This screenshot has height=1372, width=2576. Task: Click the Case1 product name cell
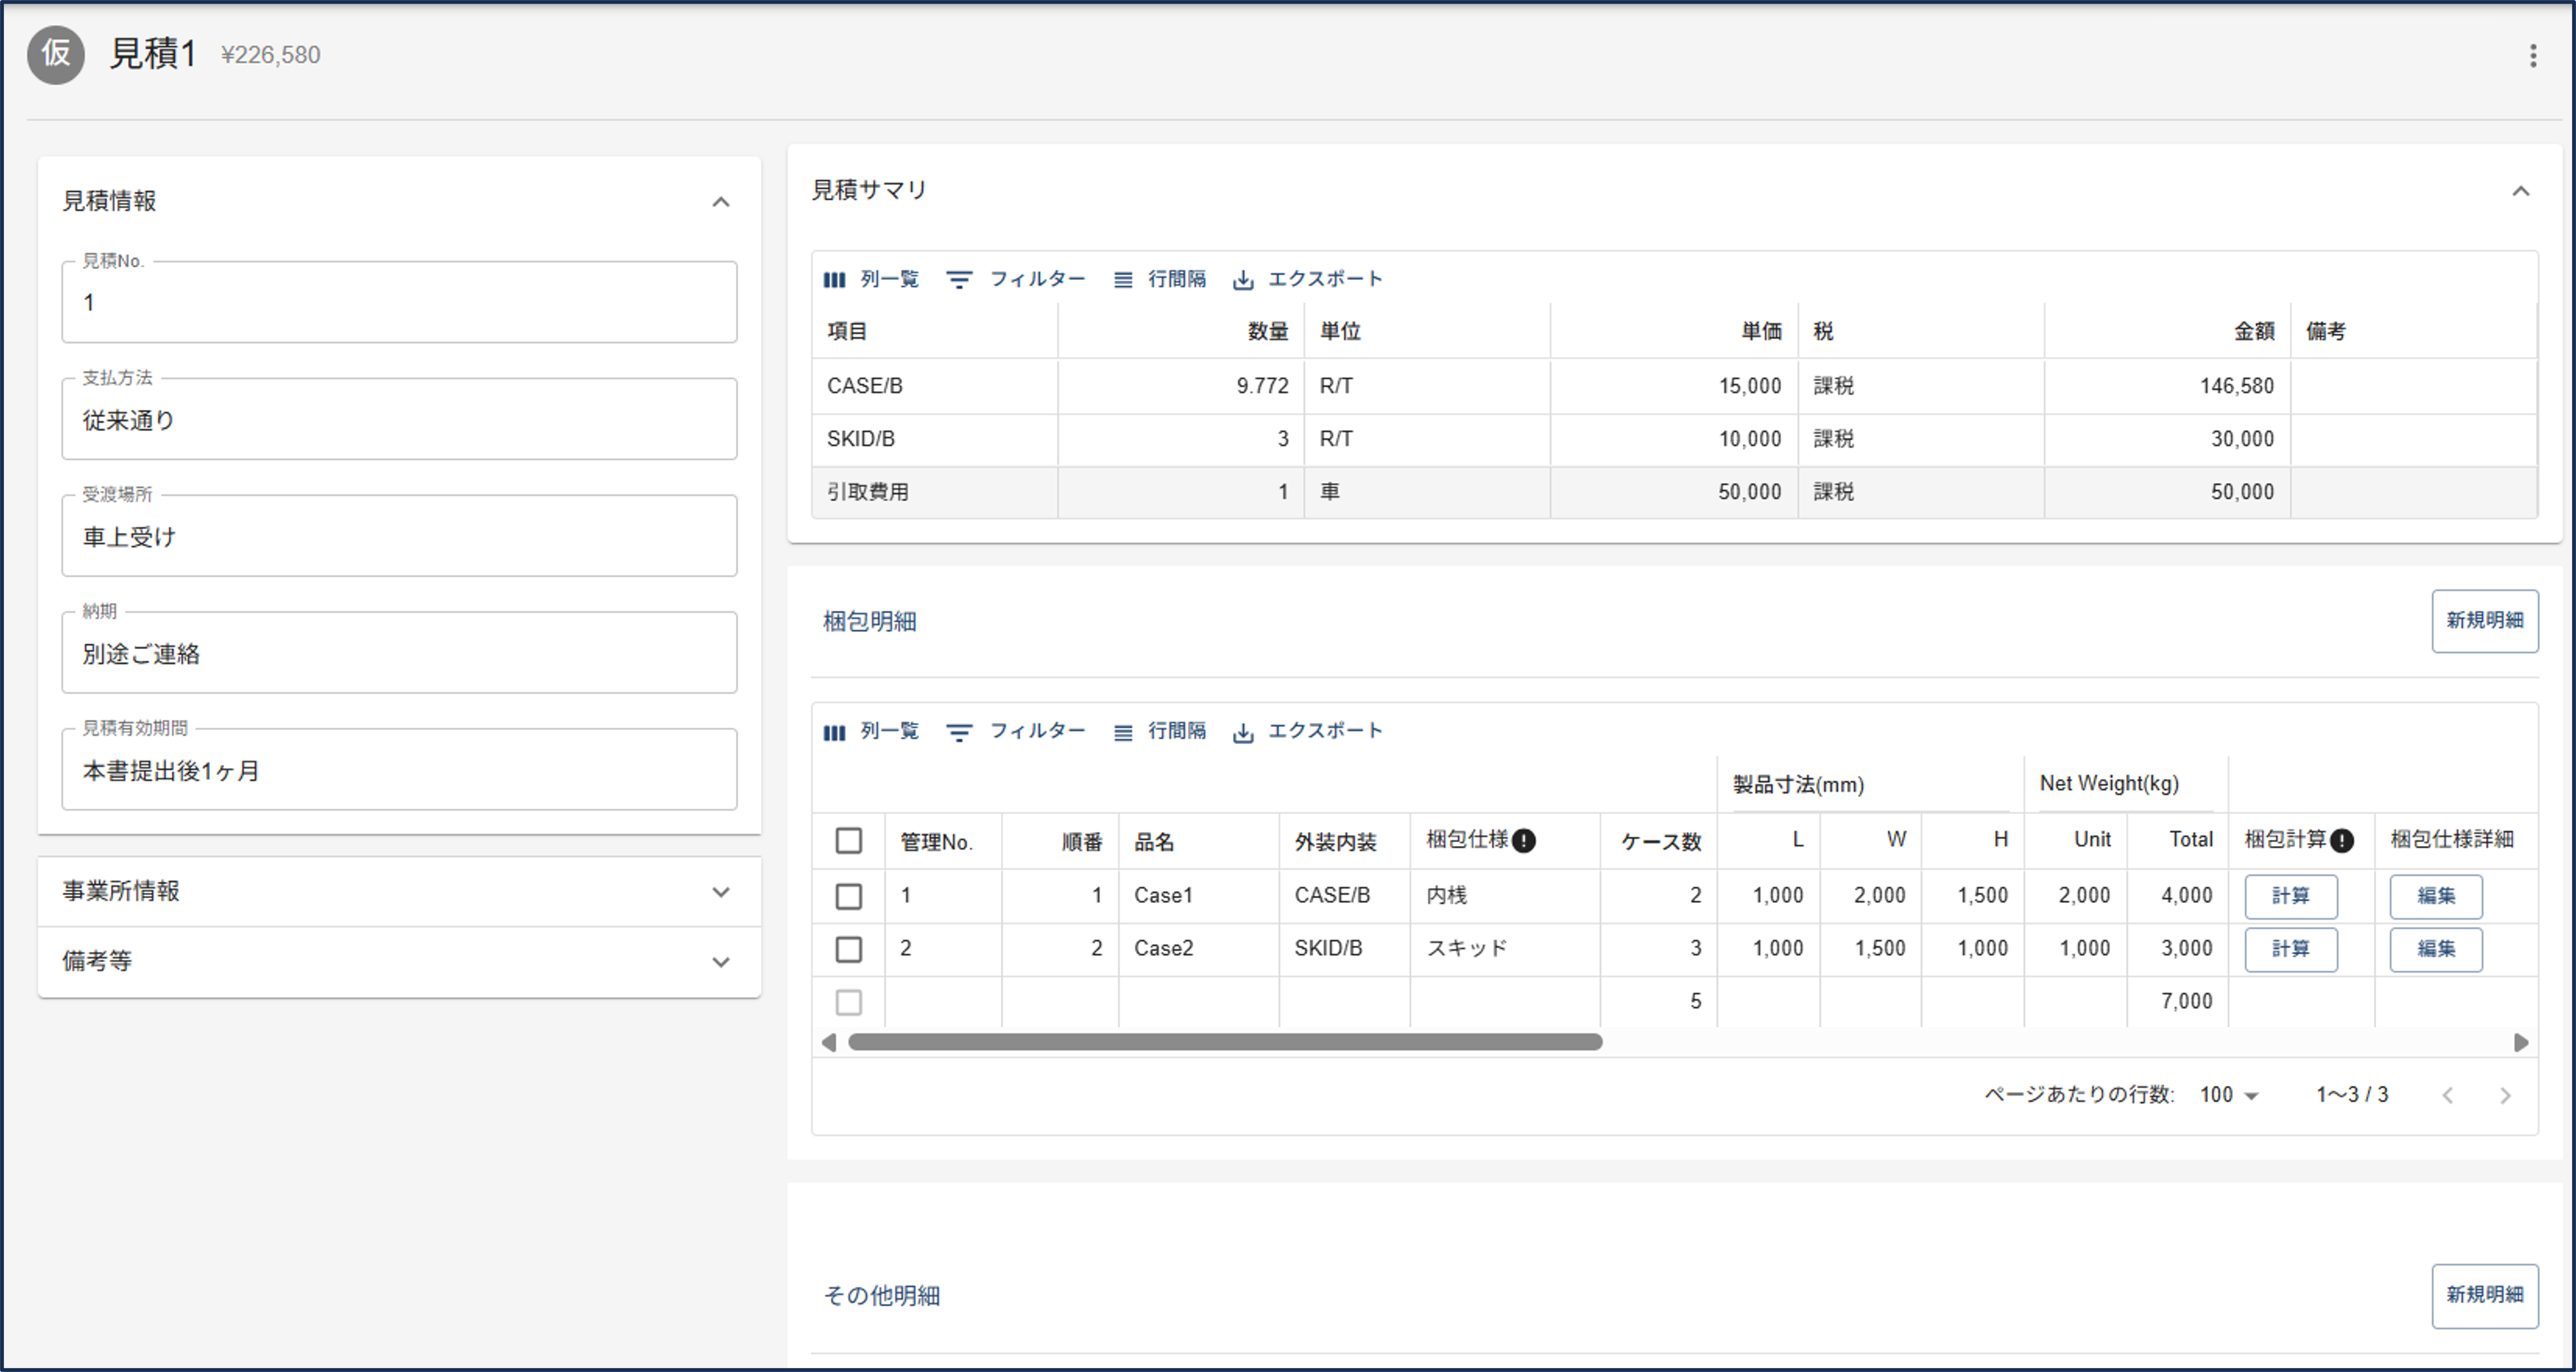click(1198, 896)
